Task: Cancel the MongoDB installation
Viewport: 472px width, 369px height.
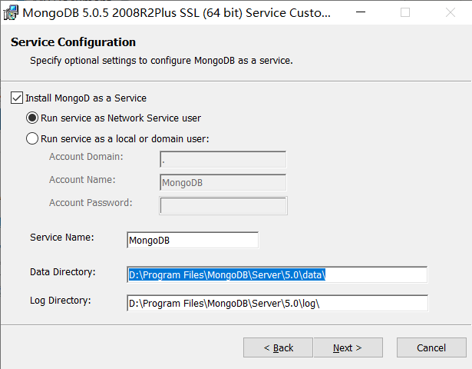Action: [431, 347]
